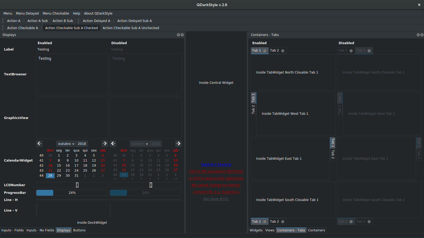Select Tab 2 in enabled West tab widget
Viewport: 424px width, 238px height.
coord(253,109)
